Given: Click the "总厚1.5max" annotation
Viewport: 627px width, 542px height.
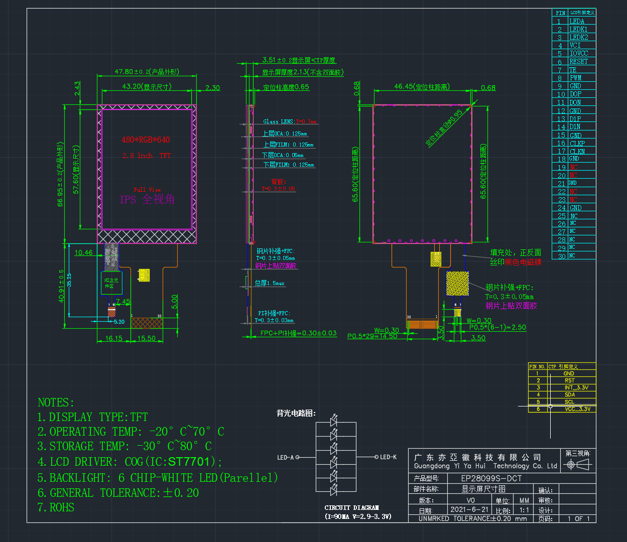Looking at the screenshot, I should [269, 283].
